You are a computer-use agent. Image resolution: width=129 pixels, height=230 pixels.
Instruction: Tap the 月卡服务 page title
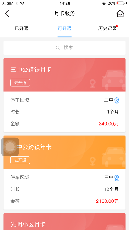click(65, 14)
